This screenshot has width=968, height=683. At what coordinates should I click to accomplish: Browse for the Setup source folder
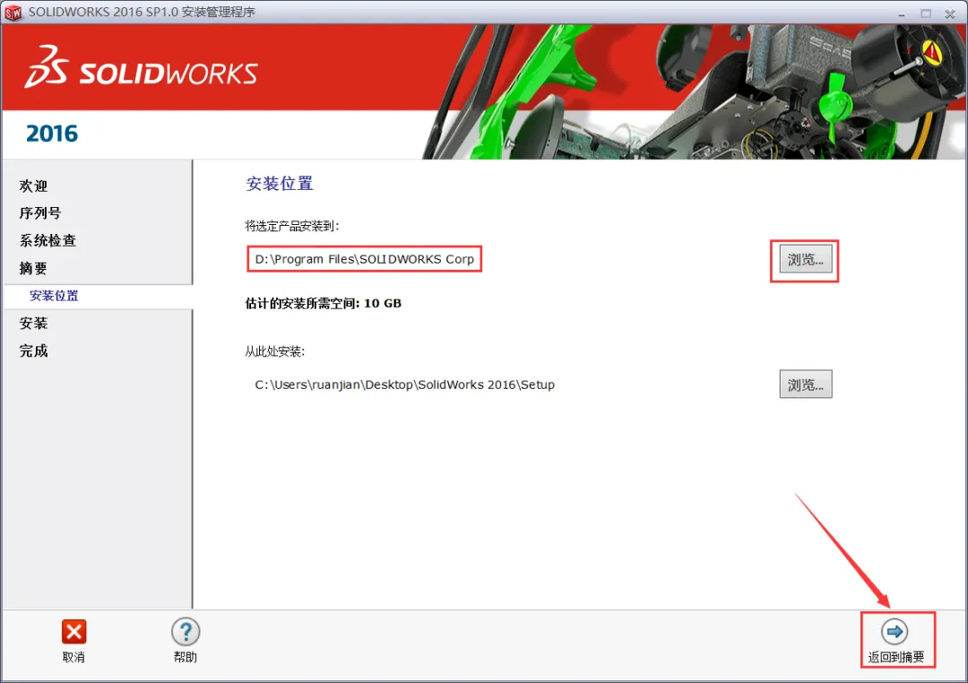[x=806, y=385]
